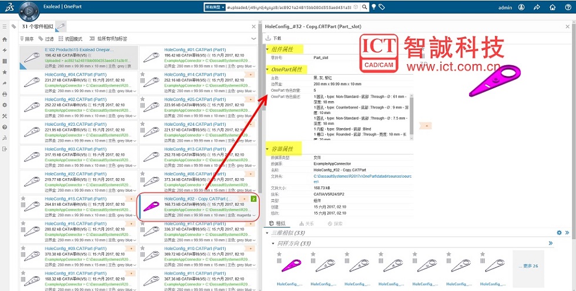
Task: Open favorites star in left sidebar
Action: [x=5, y=72]
